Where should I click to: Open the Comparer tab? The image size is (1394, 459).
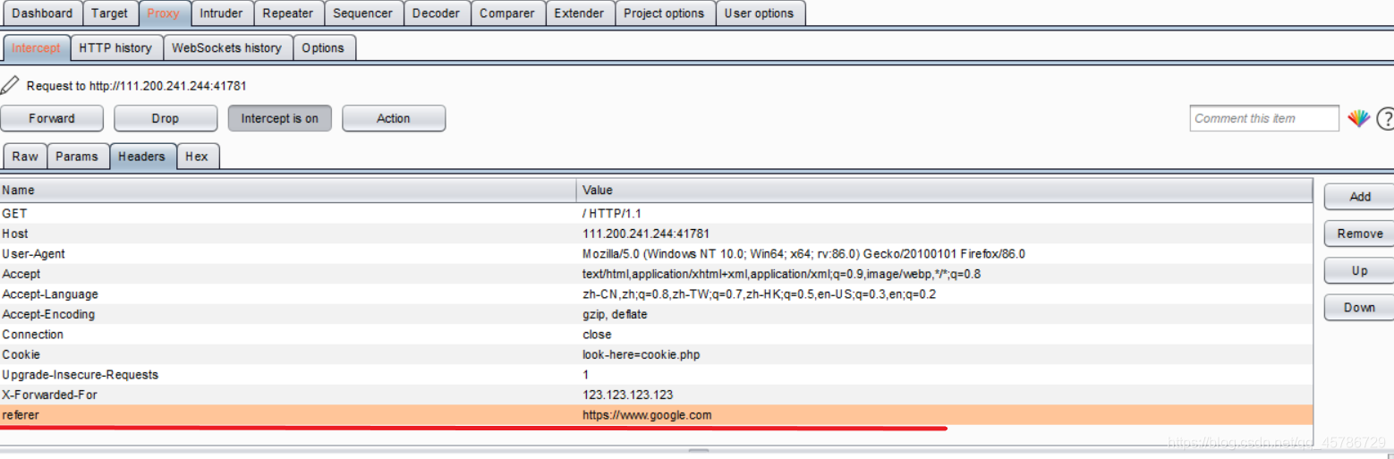[507, 13]
